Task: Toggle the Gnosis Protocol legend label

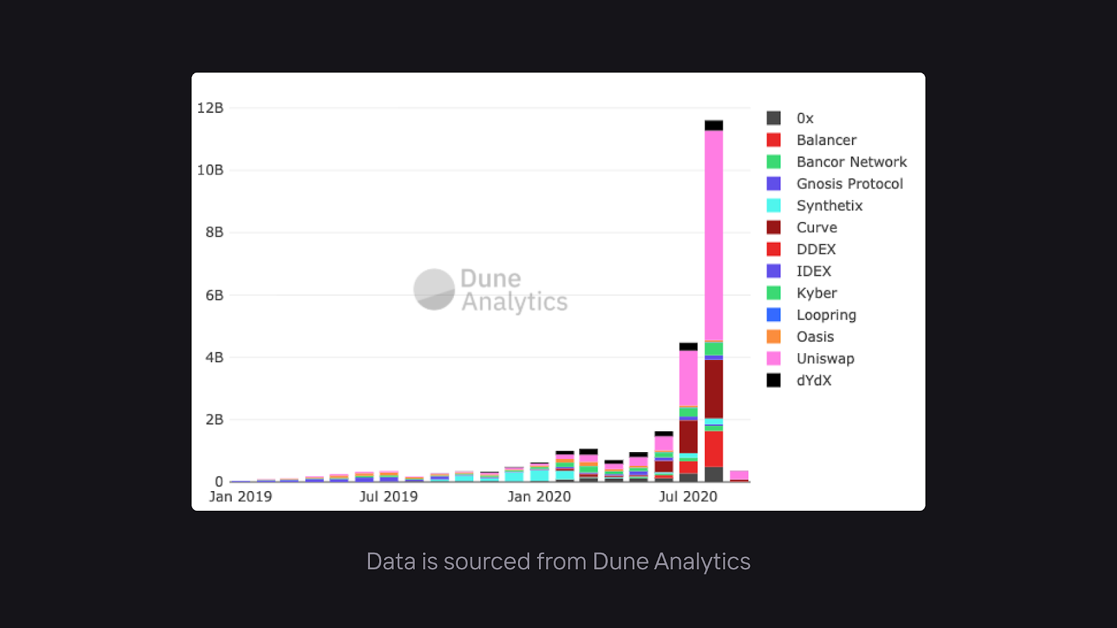Action: coord(850,184)
